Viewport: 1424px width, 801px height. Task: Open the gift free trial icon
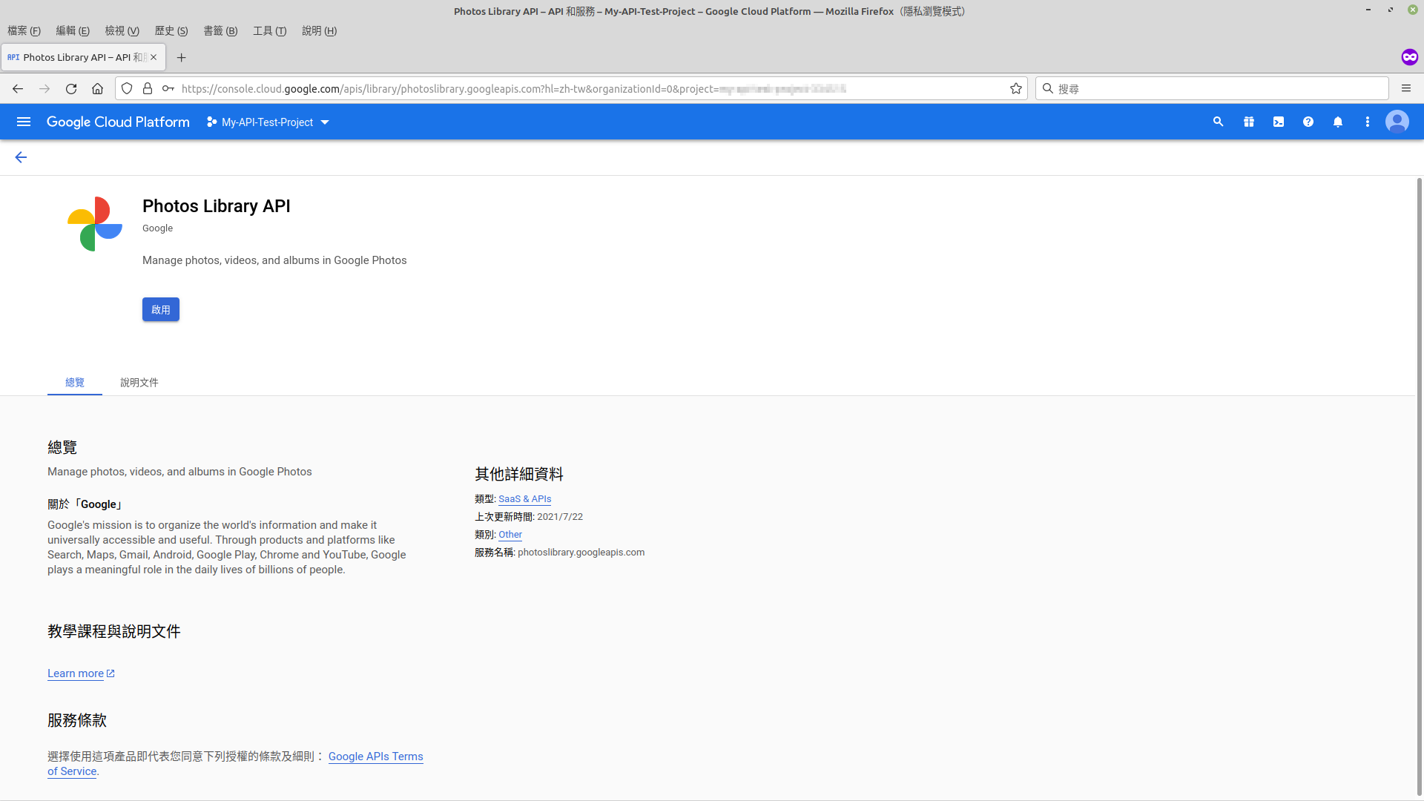pyautogui.click(x=1249, y=122)
